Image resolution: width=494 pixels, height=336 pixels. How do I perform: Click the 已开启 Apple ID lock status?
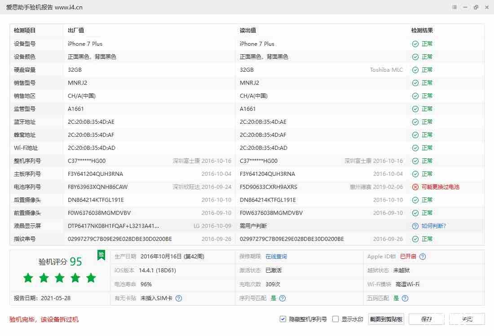(x=408, y=257)
